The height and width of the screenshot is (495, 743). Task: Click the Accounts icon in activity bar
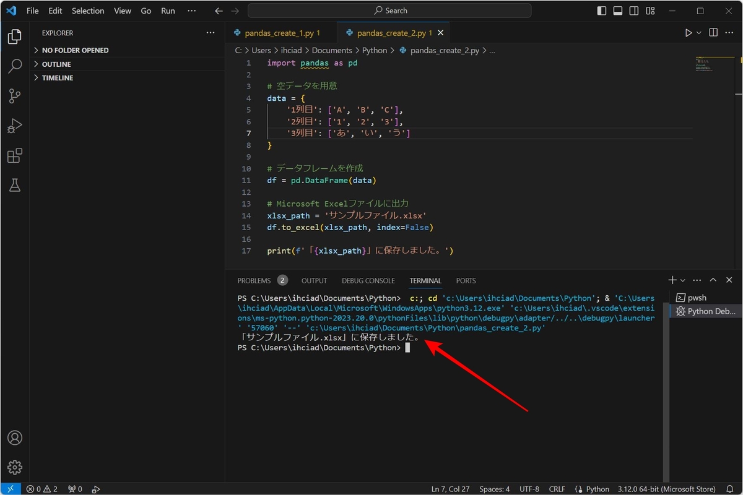pyautogui.click(x=15, y=437)
